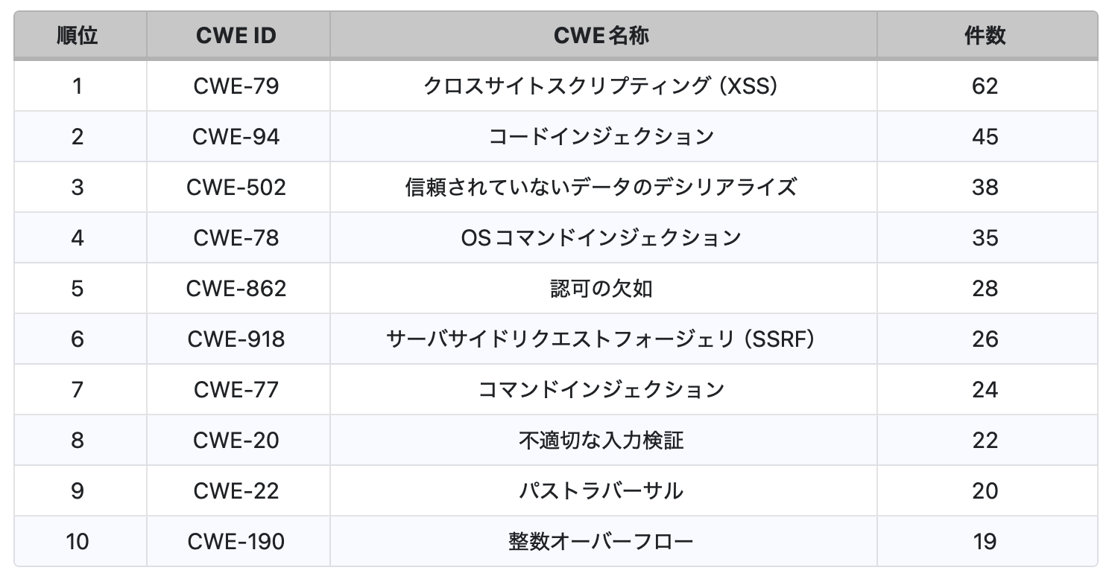Viewport: 1112px width, 579px height.
Task: Click the CWE-502 ID cell
Action: (x=236, y=188)
